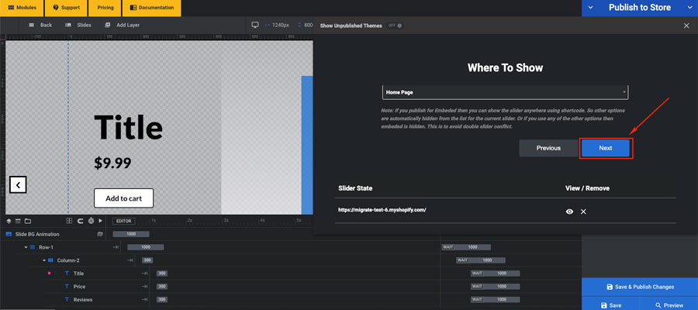698x310 pixels.
Task: Click the pink dot on Title layer
Action: pyautogui.click(x=50, y=273)
